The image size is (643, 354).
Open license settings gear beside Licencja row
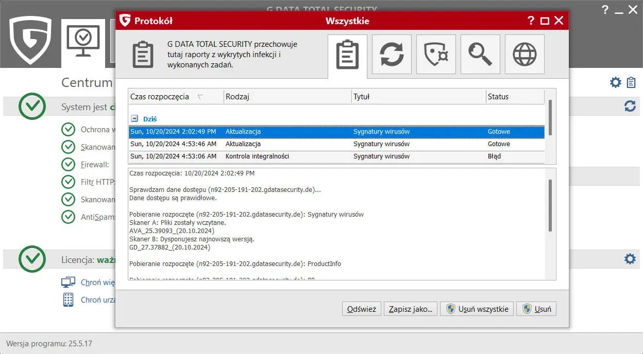[x=630, y=259]
